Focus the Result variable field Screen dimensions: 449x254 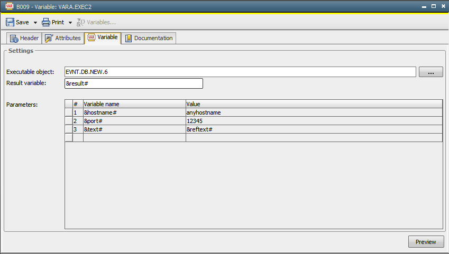(133, 83)
